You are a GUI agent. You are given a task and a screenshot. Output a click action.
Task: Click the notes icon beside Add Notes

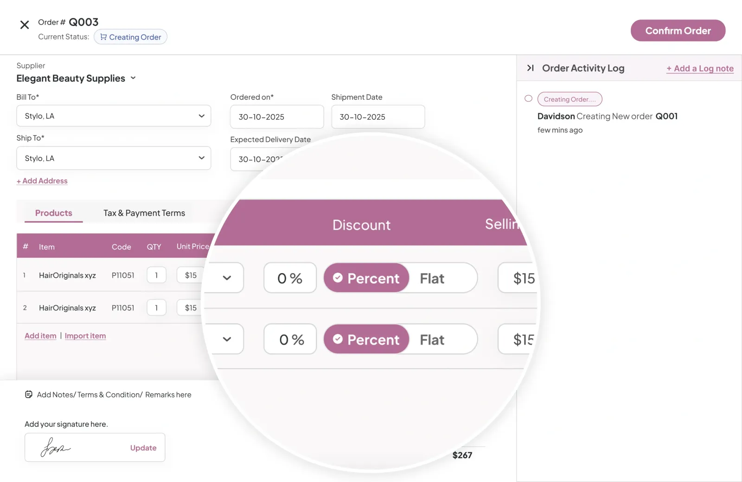[29, 395]
